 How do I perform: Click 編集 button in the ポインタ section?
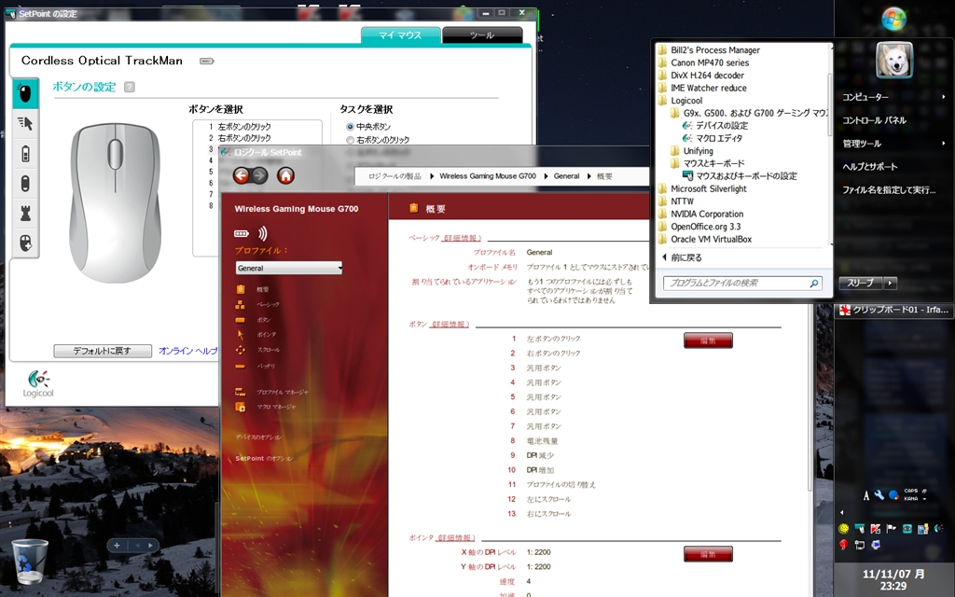708,554
